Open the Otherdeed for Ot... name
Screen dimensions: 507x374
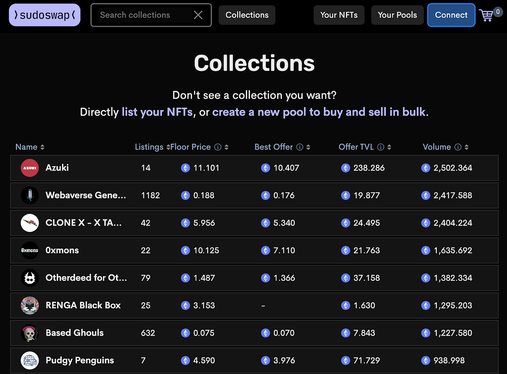pos(86,278)
